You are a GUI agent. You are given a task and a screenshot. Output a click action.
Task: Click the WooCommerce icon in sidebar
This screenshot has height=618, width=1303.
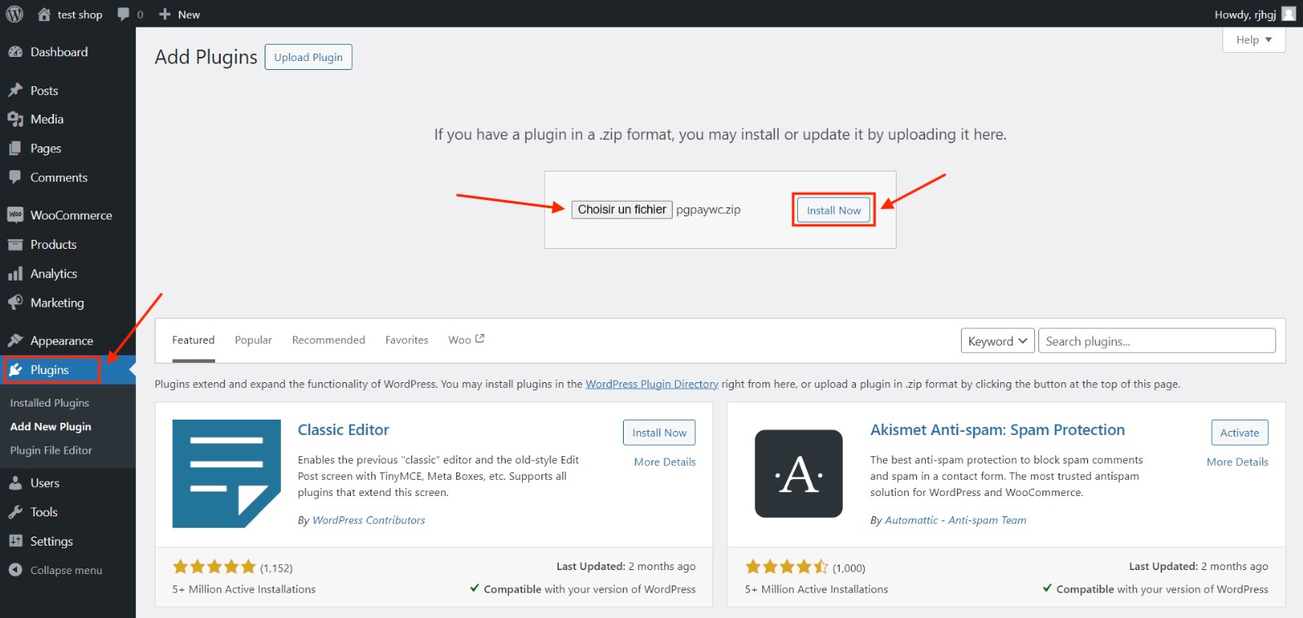[15, 215]
